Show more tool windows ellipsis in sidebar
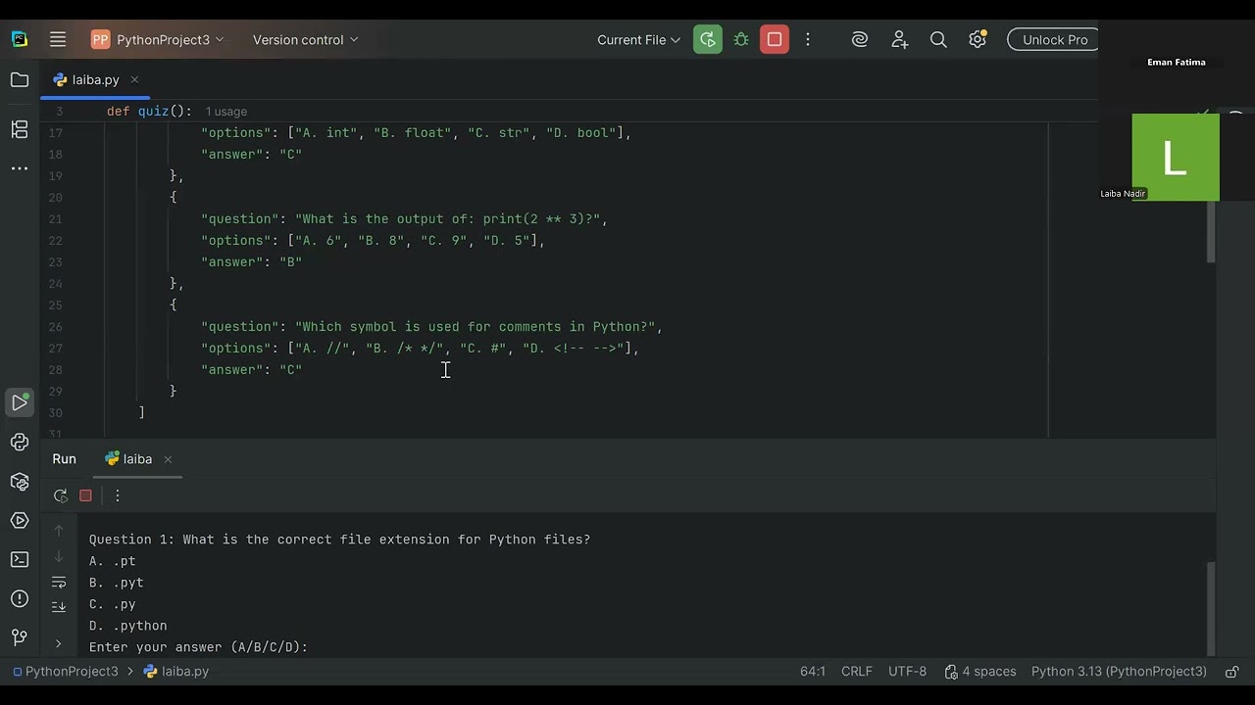 click(20, 168)
